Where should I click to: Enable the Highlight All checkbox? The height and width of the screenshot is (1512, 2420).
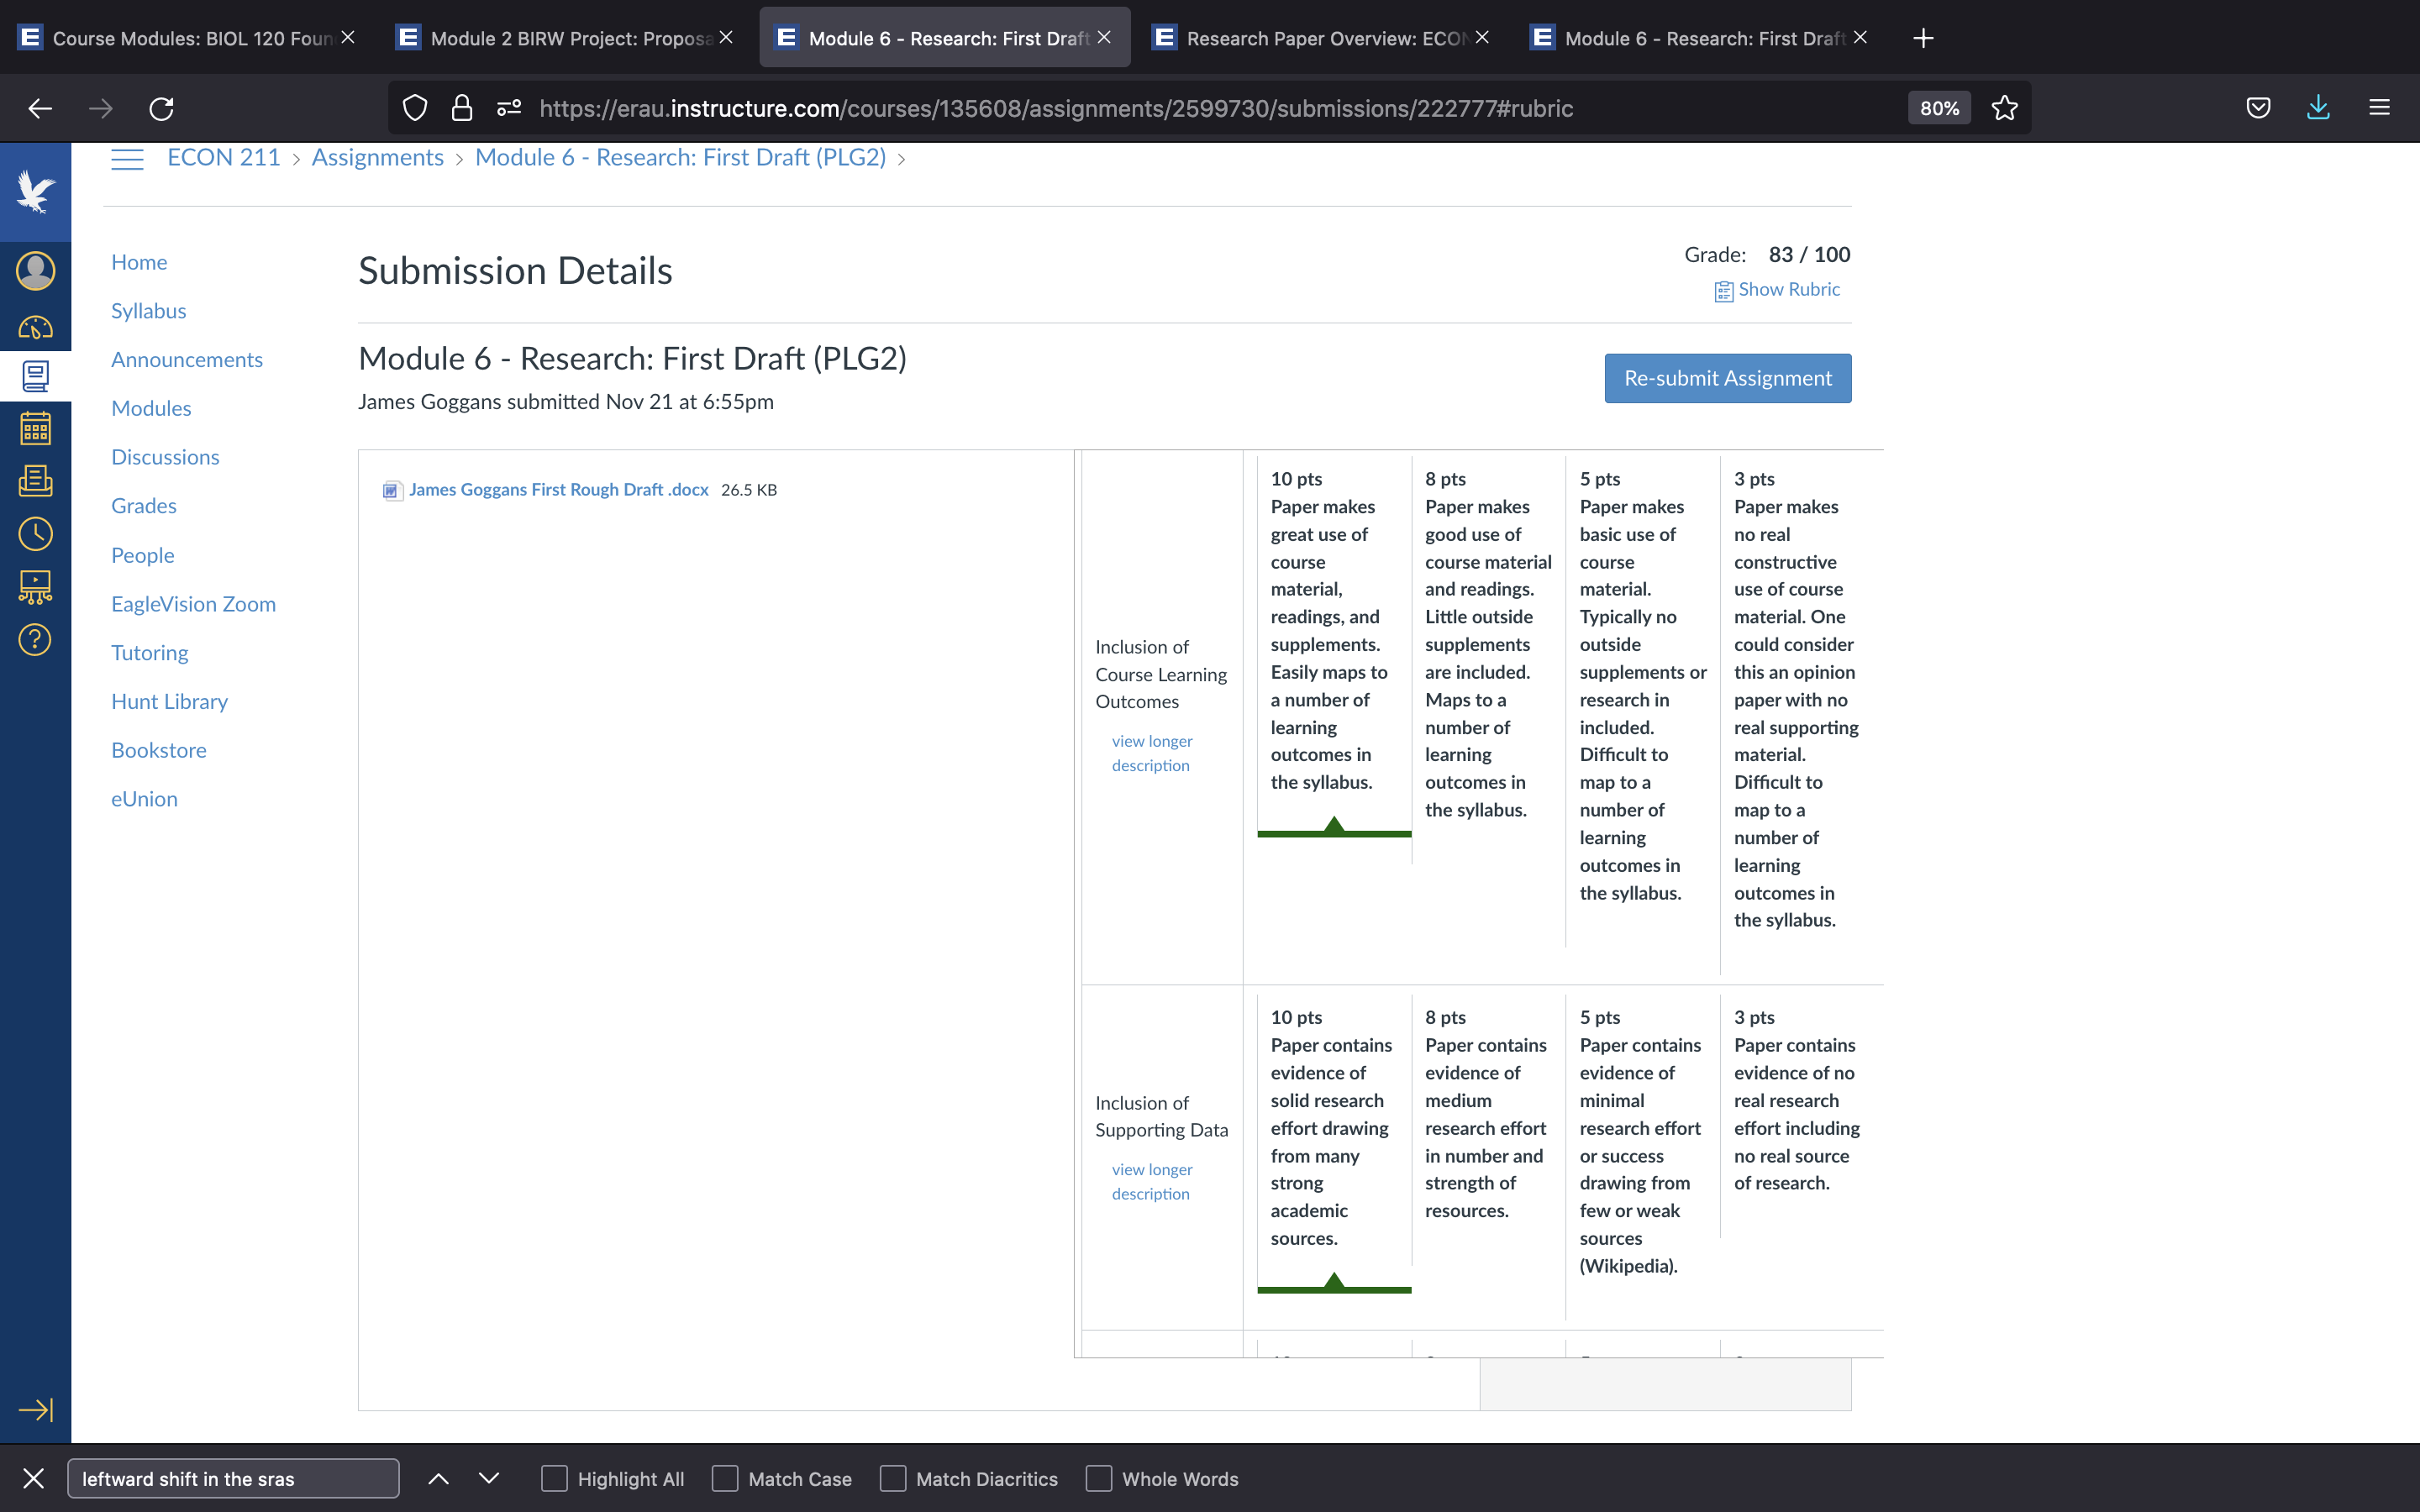[x=554, y=1478]
